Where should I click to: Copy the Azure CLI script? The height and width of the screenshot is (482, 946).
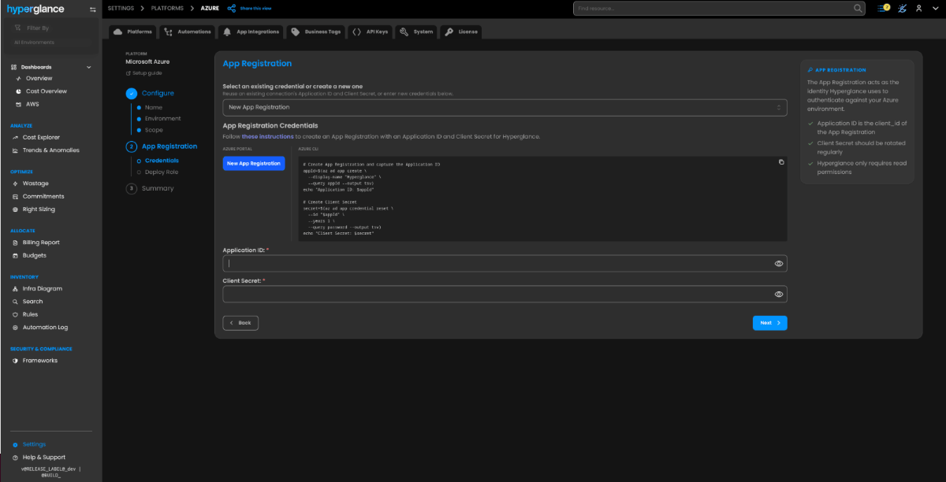click(x=781, y=161)
